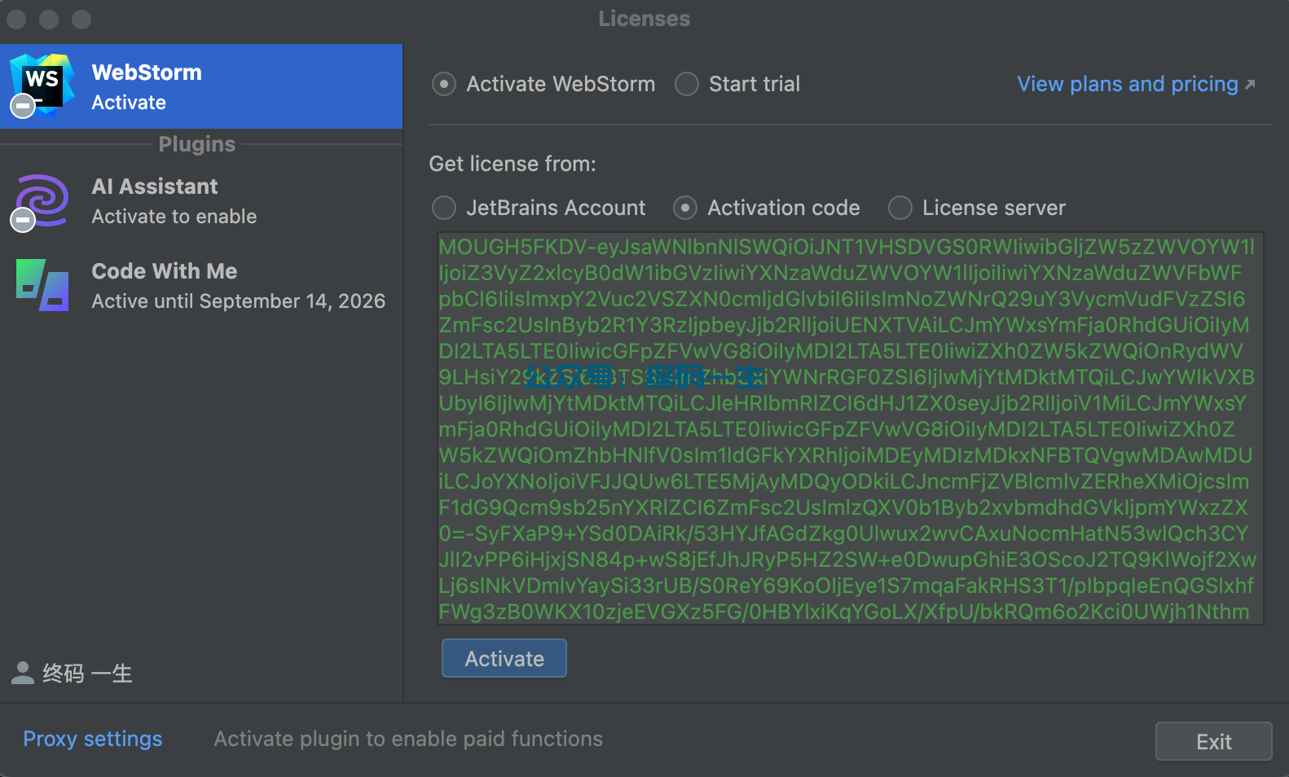This screenshot has height=777, width=1289.
Task: Click the AI Assistant spiral icon
Action: 42,201
